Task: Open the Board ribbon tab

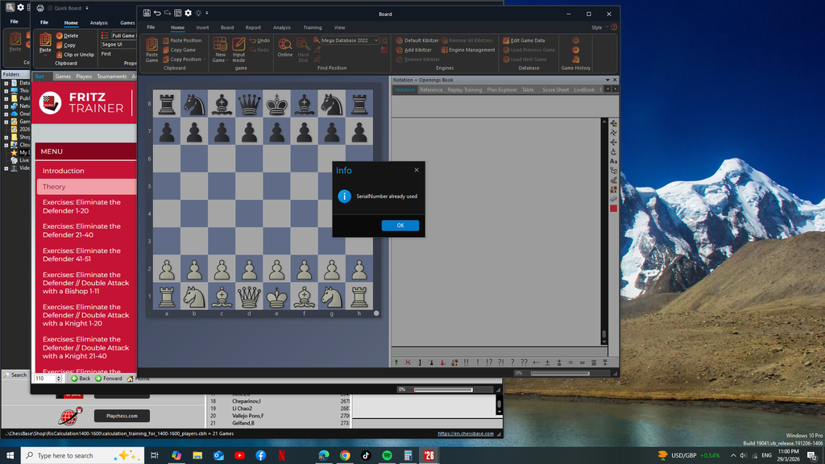Action: (226, 27)
